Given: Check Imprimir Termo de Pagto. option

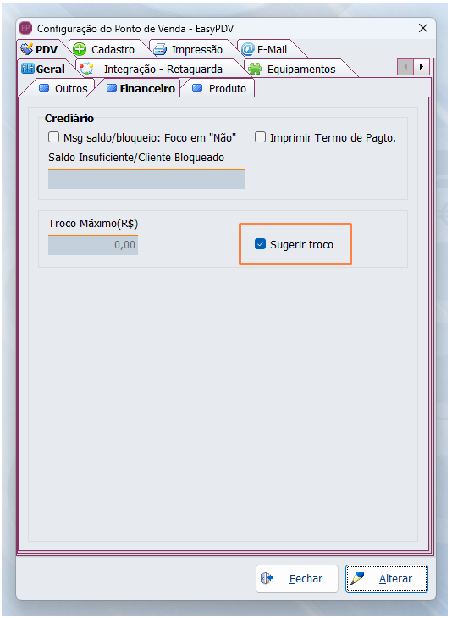Looking at the screenshot, I should coord(260,137).
